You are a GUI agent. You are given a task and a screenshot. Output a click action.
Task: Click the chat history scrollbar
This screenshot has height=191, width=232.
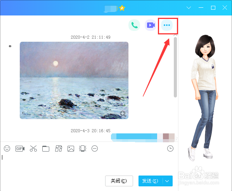tap(175, 67)
